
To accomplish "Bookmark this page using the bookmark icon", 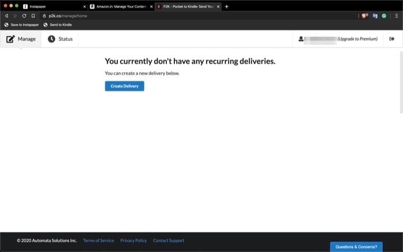I will point(33,16).
